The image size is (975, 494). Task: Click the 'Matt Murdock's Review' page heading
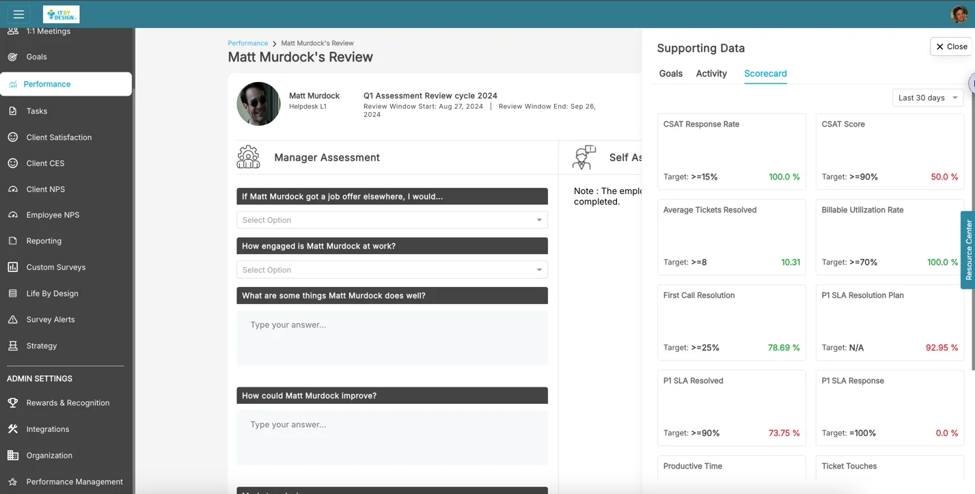pyautogui.click(x=301, y=57)
